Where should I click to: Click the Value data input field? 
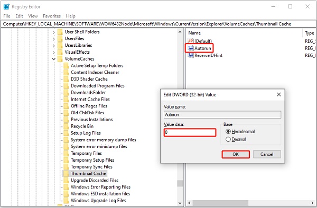click(x=190, y=132)
